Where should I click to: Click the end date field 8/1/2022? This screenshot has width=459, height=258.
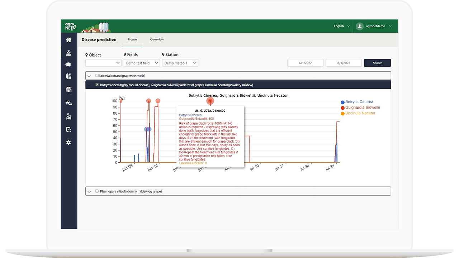(344, 63)
